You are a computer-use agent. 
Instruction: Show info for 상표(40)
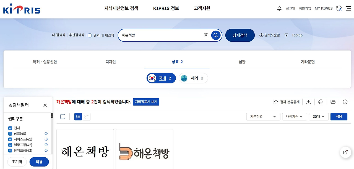[x=46, y=134]
